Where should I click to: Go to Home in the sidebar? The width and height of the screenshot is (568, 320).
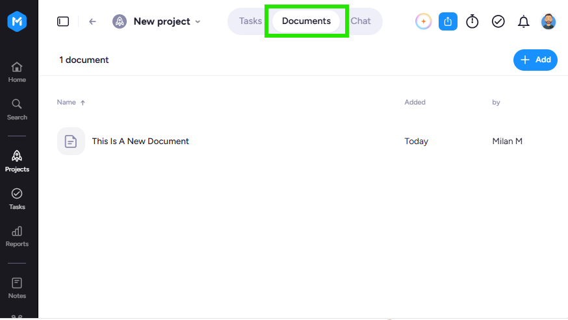click(17, 72)
